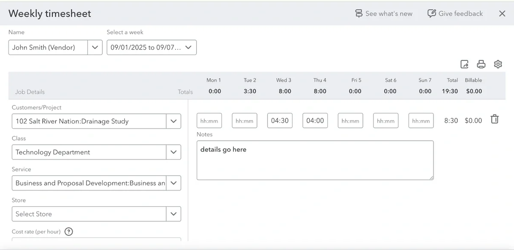Click the export timesheet icon

[464, 64]
